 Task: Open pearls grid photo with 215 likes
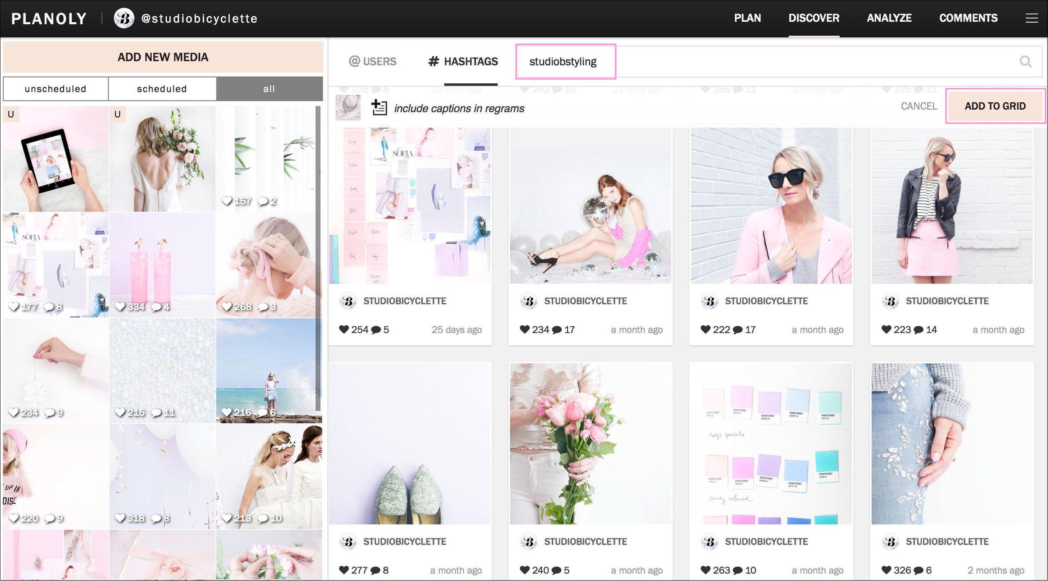(x=162, y=371)
